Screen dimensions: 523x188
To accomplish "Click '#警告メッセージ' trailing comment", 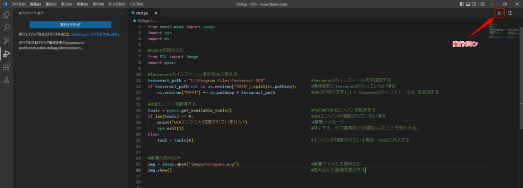I will pos(328,122).
